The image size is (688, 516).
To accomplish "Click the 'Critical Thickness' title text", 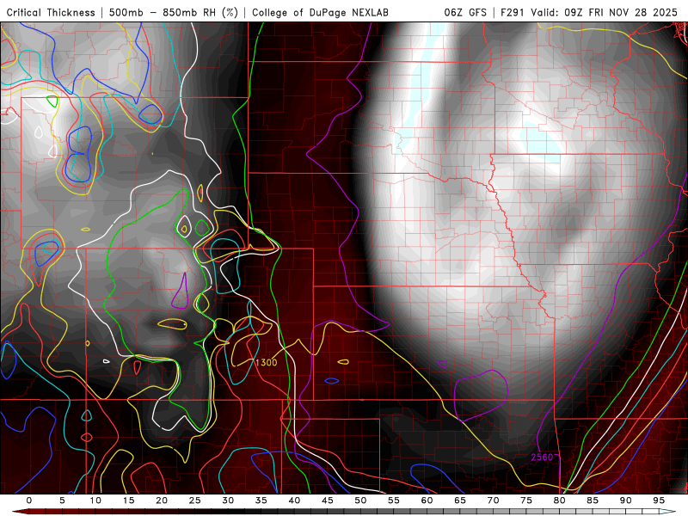I will point(51,13).
